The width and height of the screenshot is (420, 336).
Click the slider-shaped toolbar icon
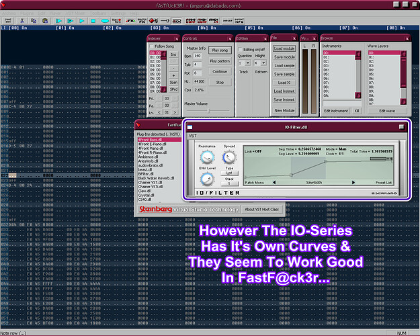[x=165, y=21]
